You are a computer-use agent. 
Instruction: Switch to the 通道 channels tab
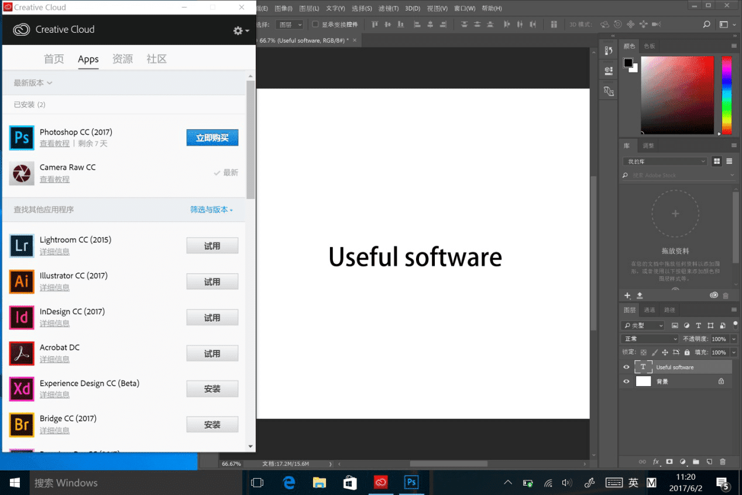click(x=650, y=310)
